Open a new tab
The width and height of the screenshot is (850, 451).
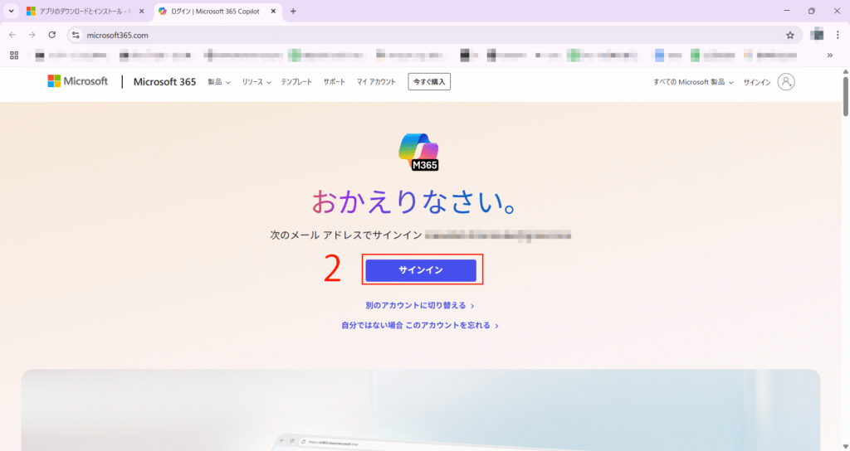[x=293, y=11]
